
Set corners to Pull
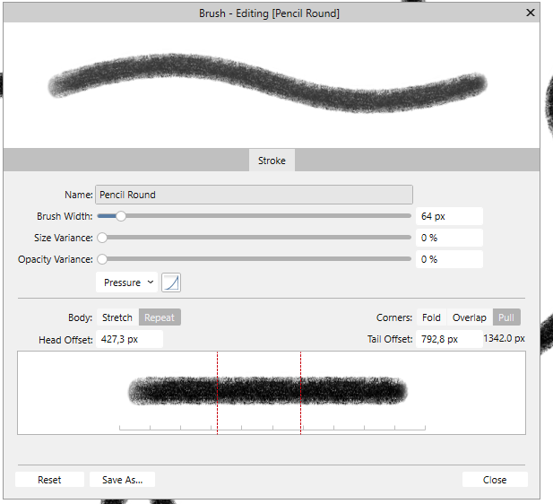point(506,317)
